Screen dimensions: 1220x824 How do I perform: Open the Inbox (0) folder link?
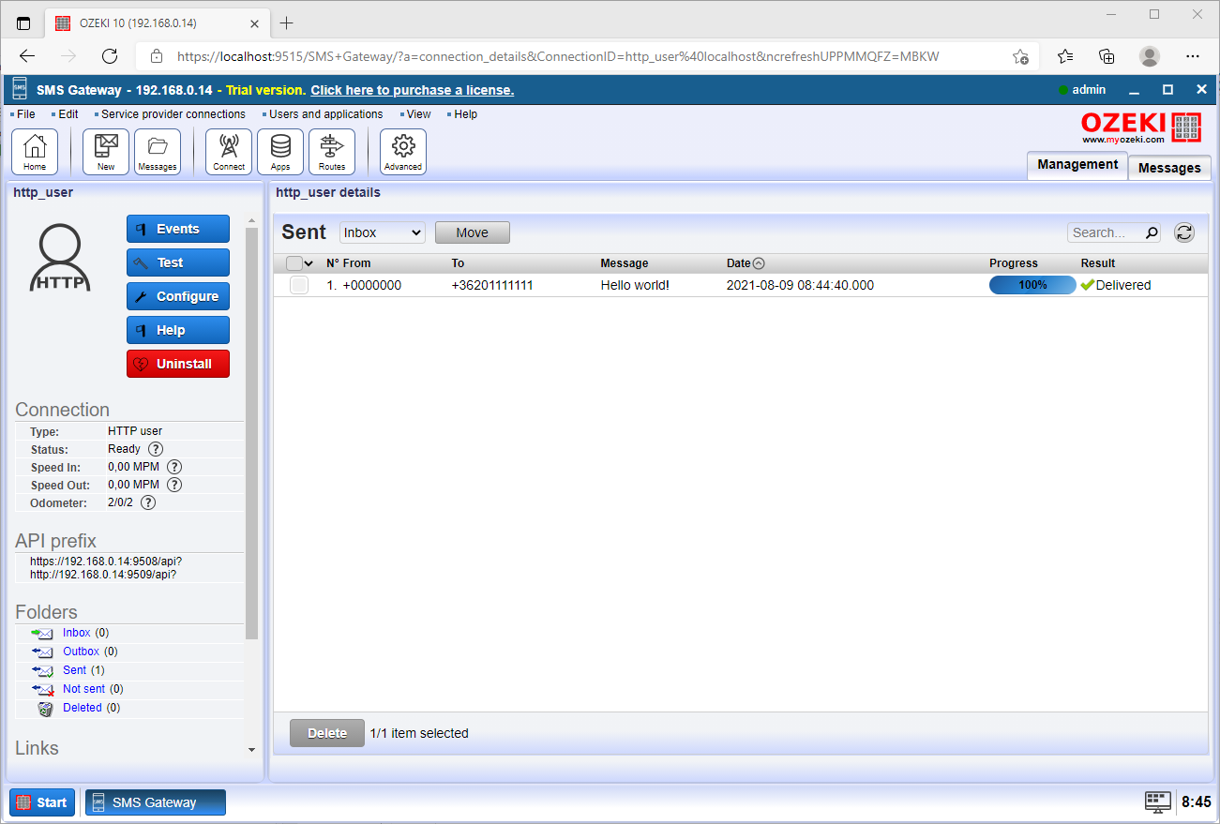(76, 633)
